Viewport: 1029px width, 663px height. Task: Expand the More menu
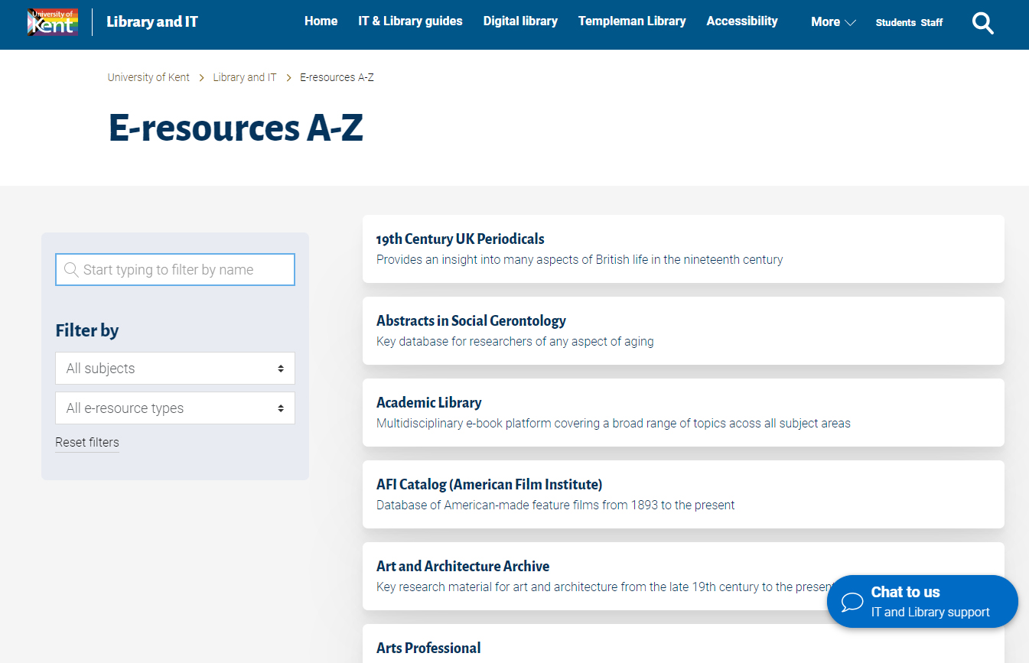click(x=832, y=22)
